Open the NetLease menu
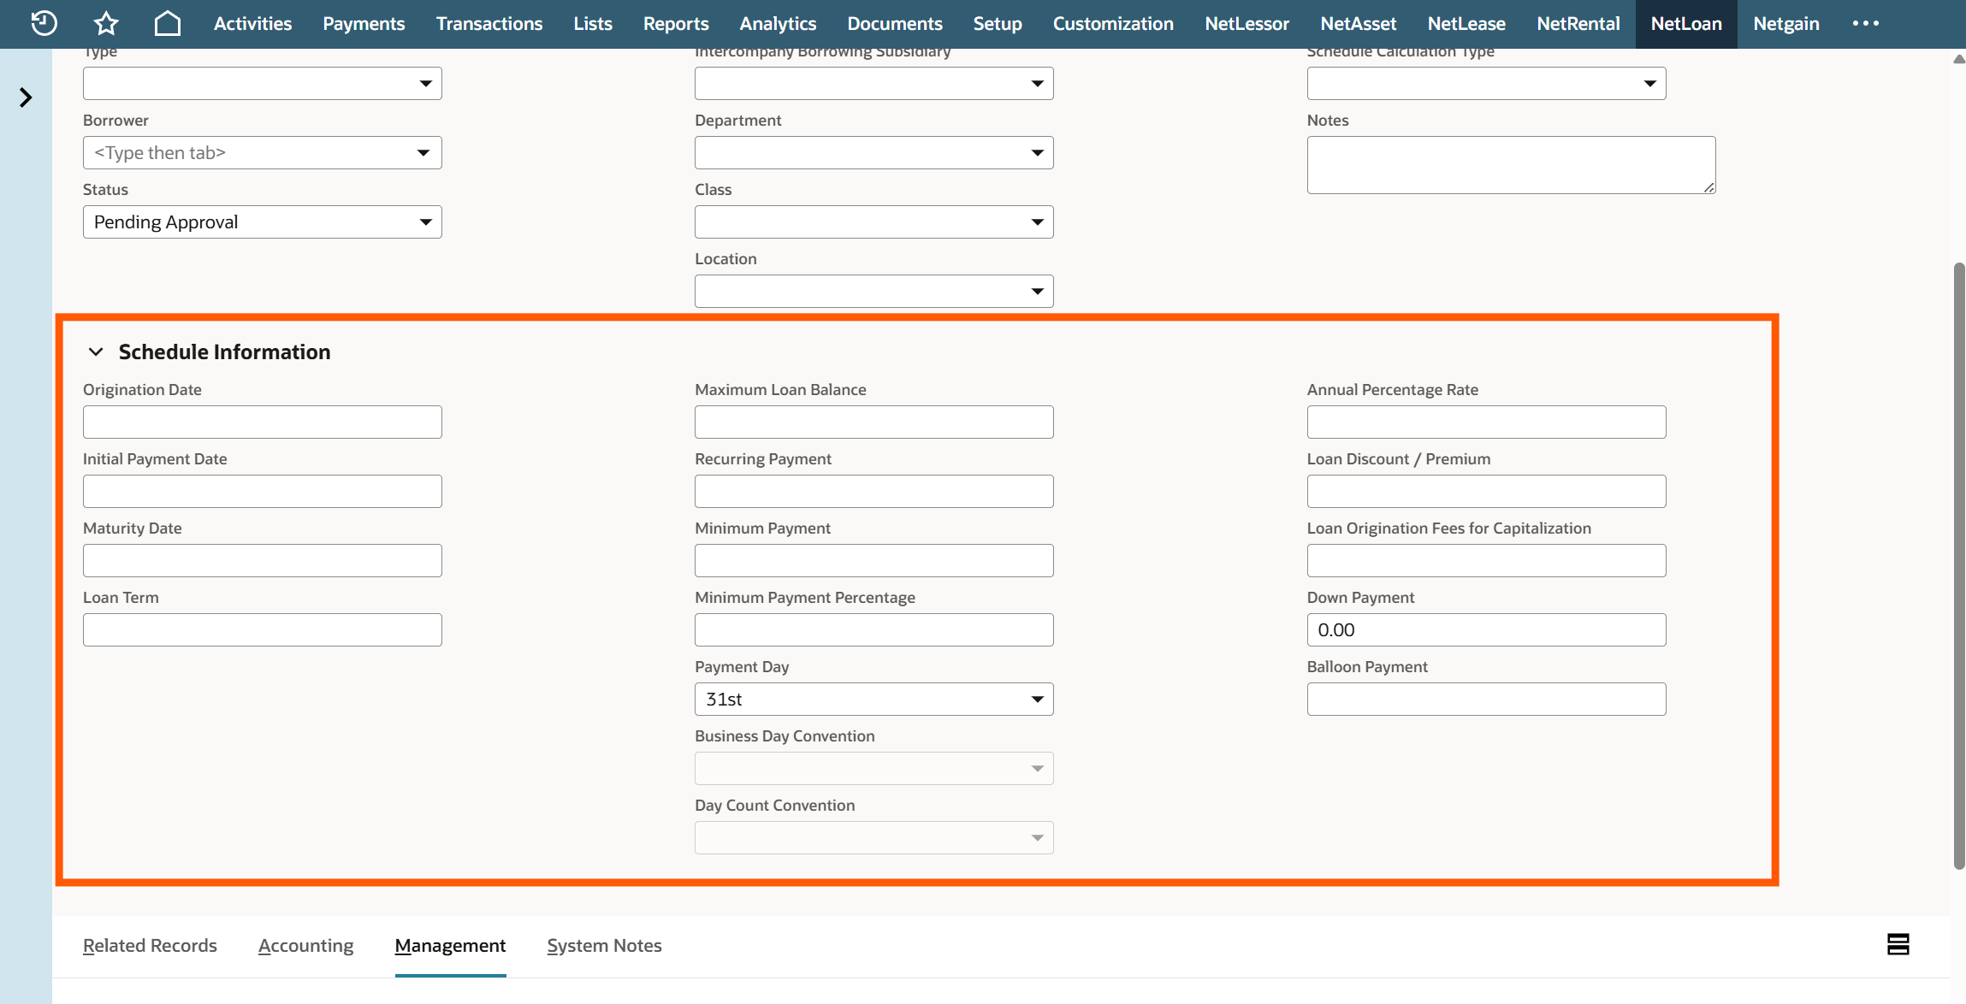This screenshot has width=1966, height=1004. [x=1466, y=23]
